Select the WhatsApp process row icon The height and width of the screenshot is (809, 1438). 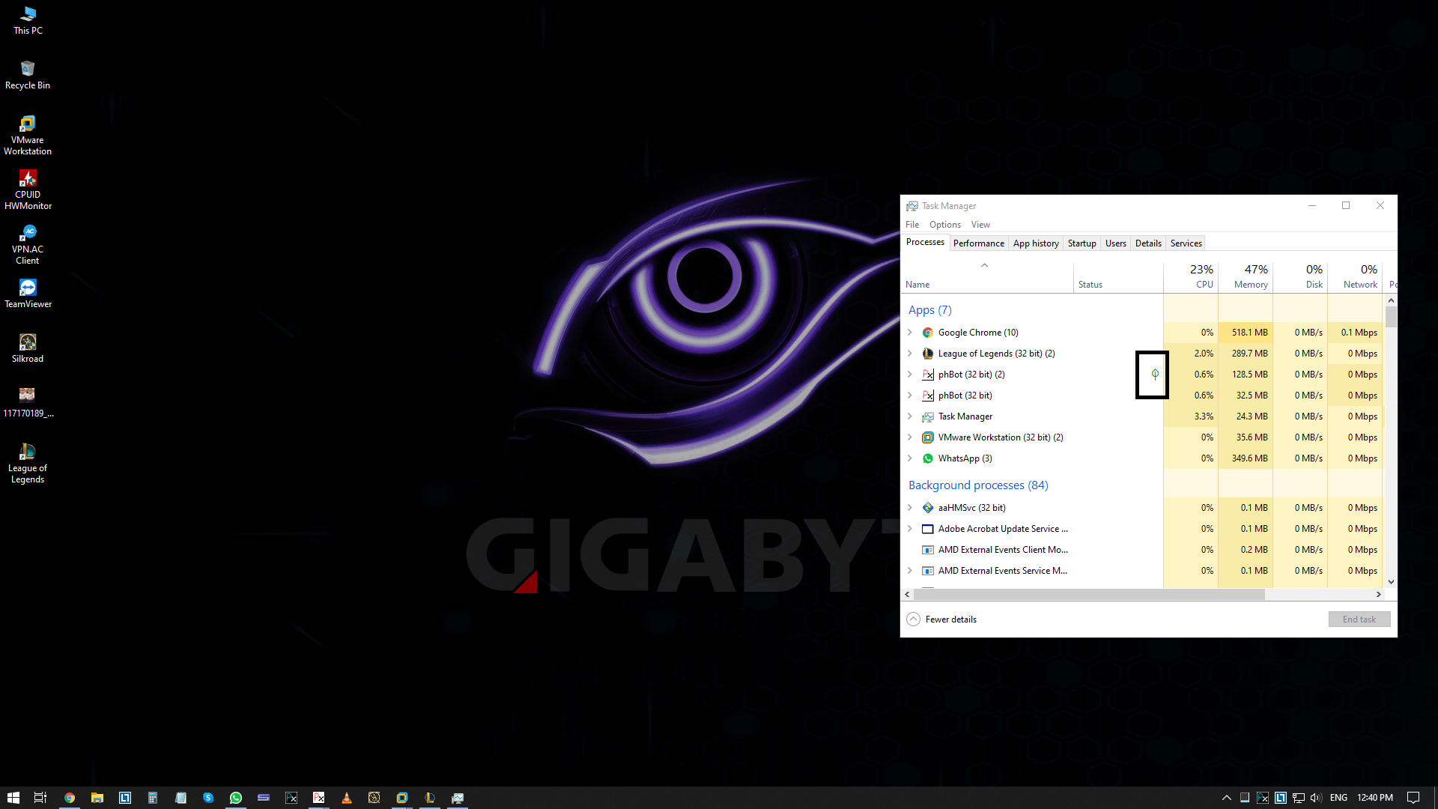(927, 458)
